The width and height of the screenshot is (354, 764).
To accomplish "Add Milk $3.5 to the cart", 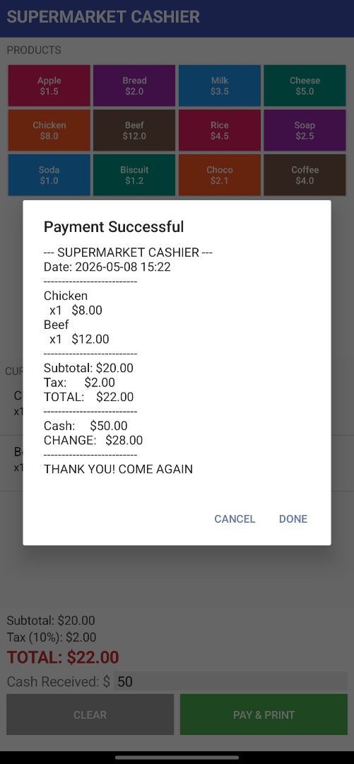I will pyautogui.click(x=220, y=86).
